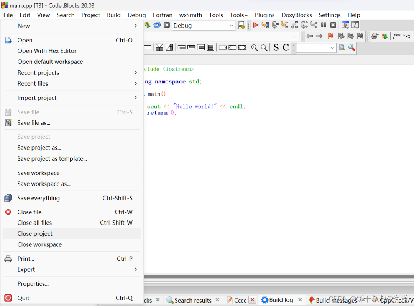Click the Break debugger pause icon
This screenshot has width=414, height=306.
pos(324,25)
